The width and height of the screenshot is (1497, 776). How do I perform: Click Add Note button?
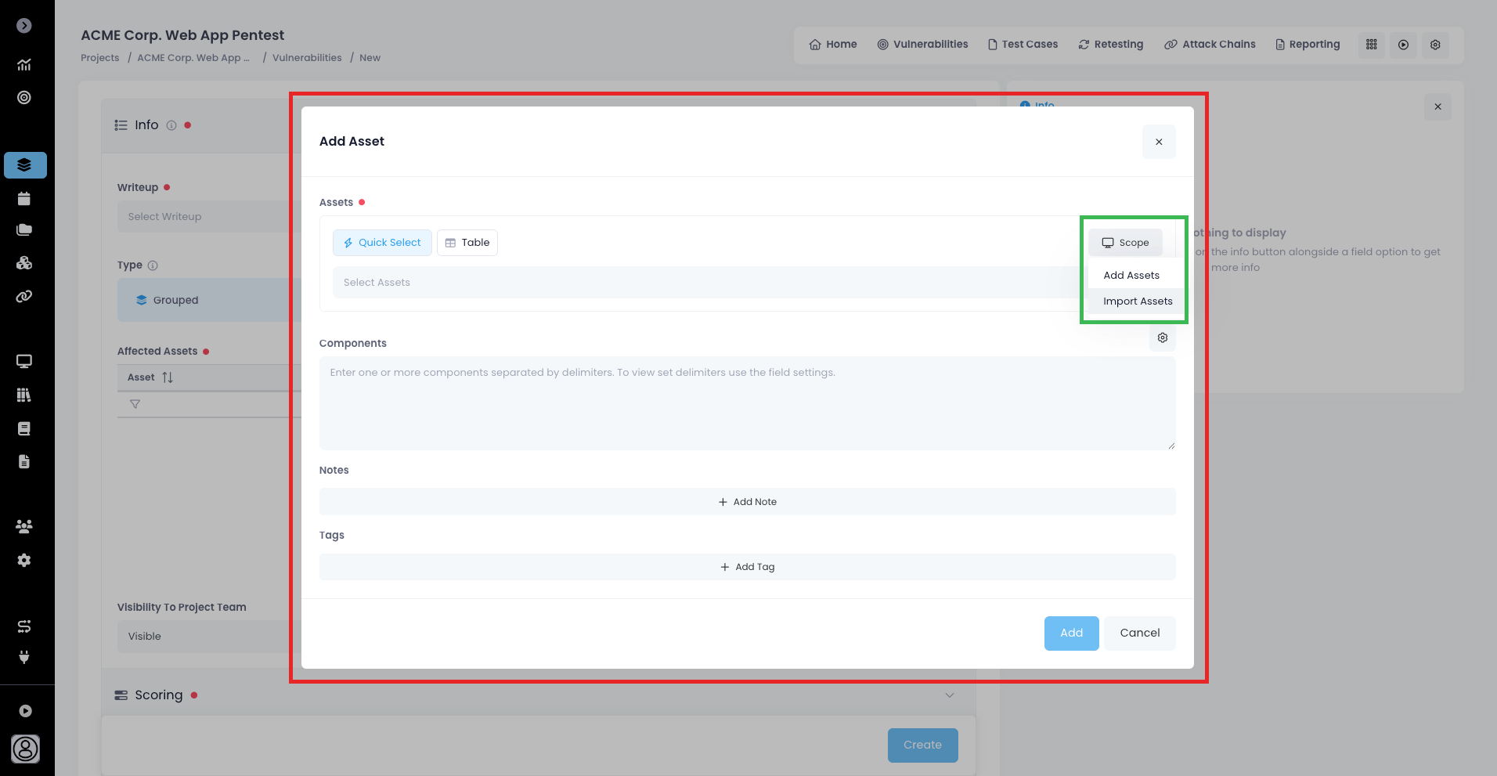pos(747,502)
